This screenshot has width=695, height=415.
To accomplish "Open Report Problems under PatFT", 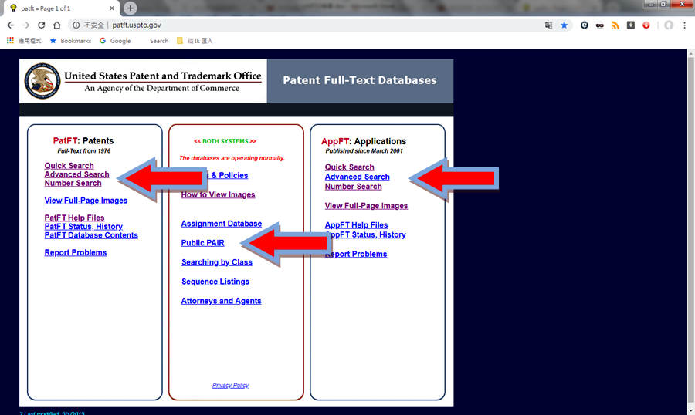I will [x=76, y=252].
